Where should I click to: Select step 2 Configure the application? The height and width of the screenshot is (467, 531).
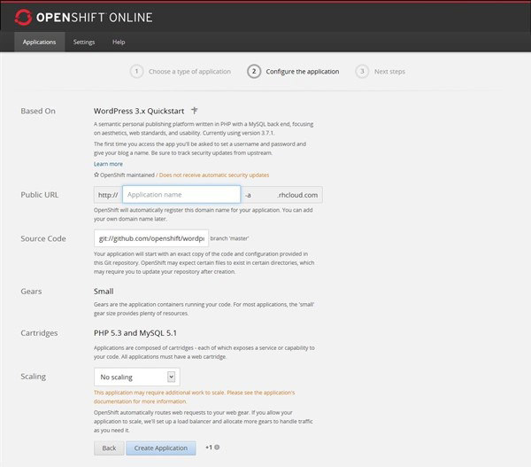point(293,72)
